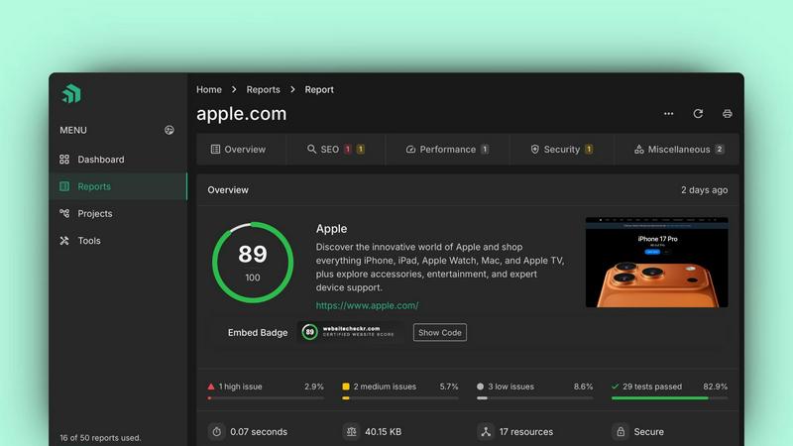The height and width of the screenshot is (446, 793).
Task: Click the Projects nodes icon
Action: [x=64, y=213]
